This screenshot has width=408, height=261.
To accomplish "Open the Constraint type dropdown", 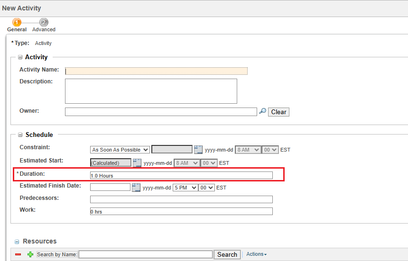I will (120, 149).
